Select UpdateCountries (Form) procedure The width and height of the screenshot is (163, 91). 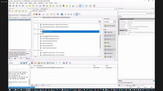(x=53, y=53)
